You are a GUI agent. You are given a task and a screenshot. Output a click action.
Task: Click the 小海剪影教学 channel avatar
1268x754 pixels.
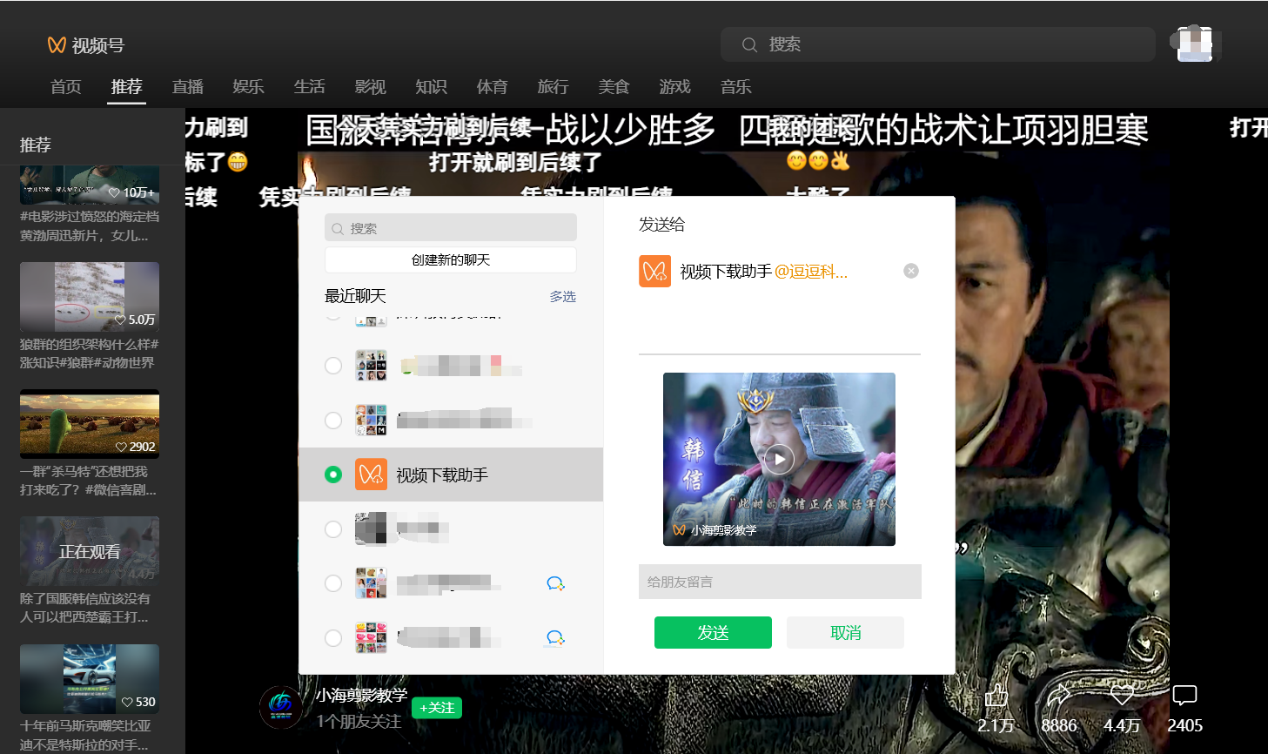(x=281, y=706)
